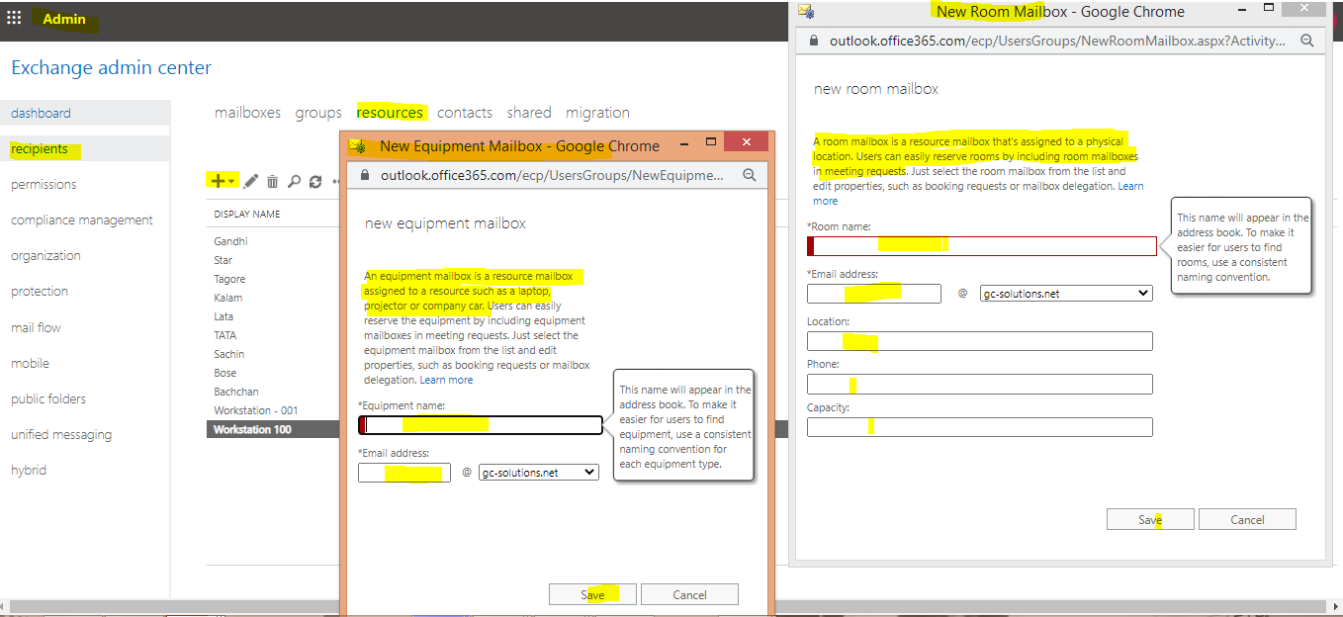Close the New Equipment Mailbox window
Viewport: 1343px width, 617px height.
(x=746, y=142)
